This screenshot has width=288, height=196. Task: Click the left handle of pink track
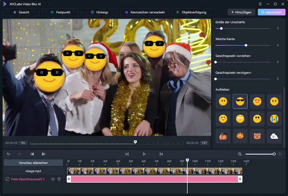point(69,179)
